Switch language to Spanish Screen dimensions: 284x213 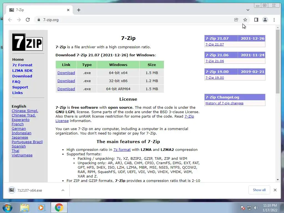point(19,146)
